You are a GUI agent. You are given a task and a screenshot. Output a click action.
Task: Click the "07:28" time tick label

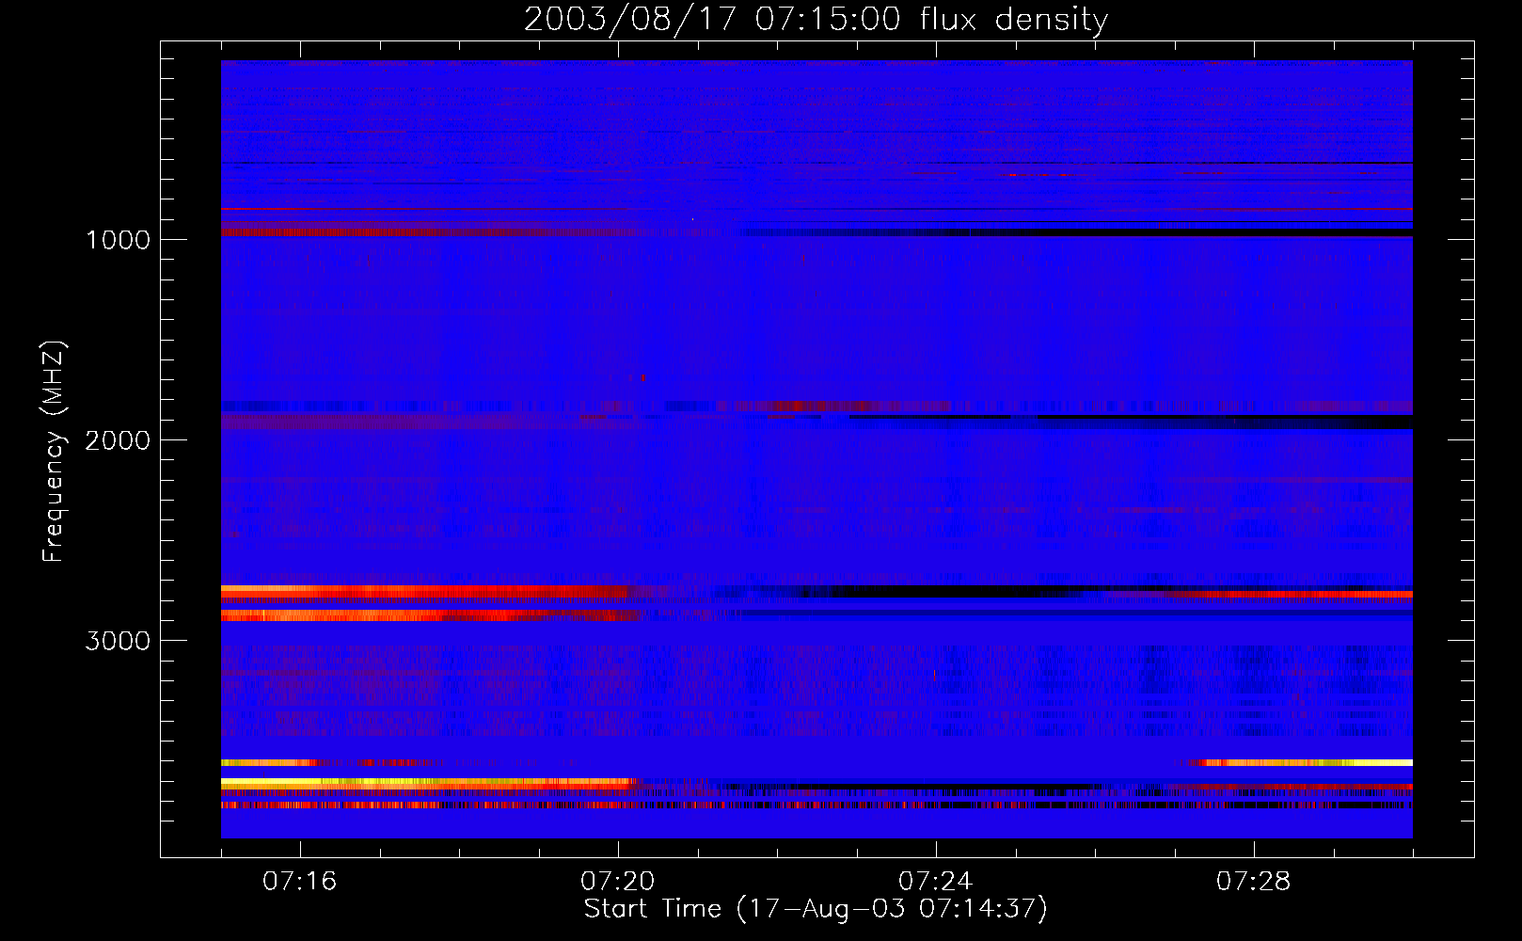1253,882
